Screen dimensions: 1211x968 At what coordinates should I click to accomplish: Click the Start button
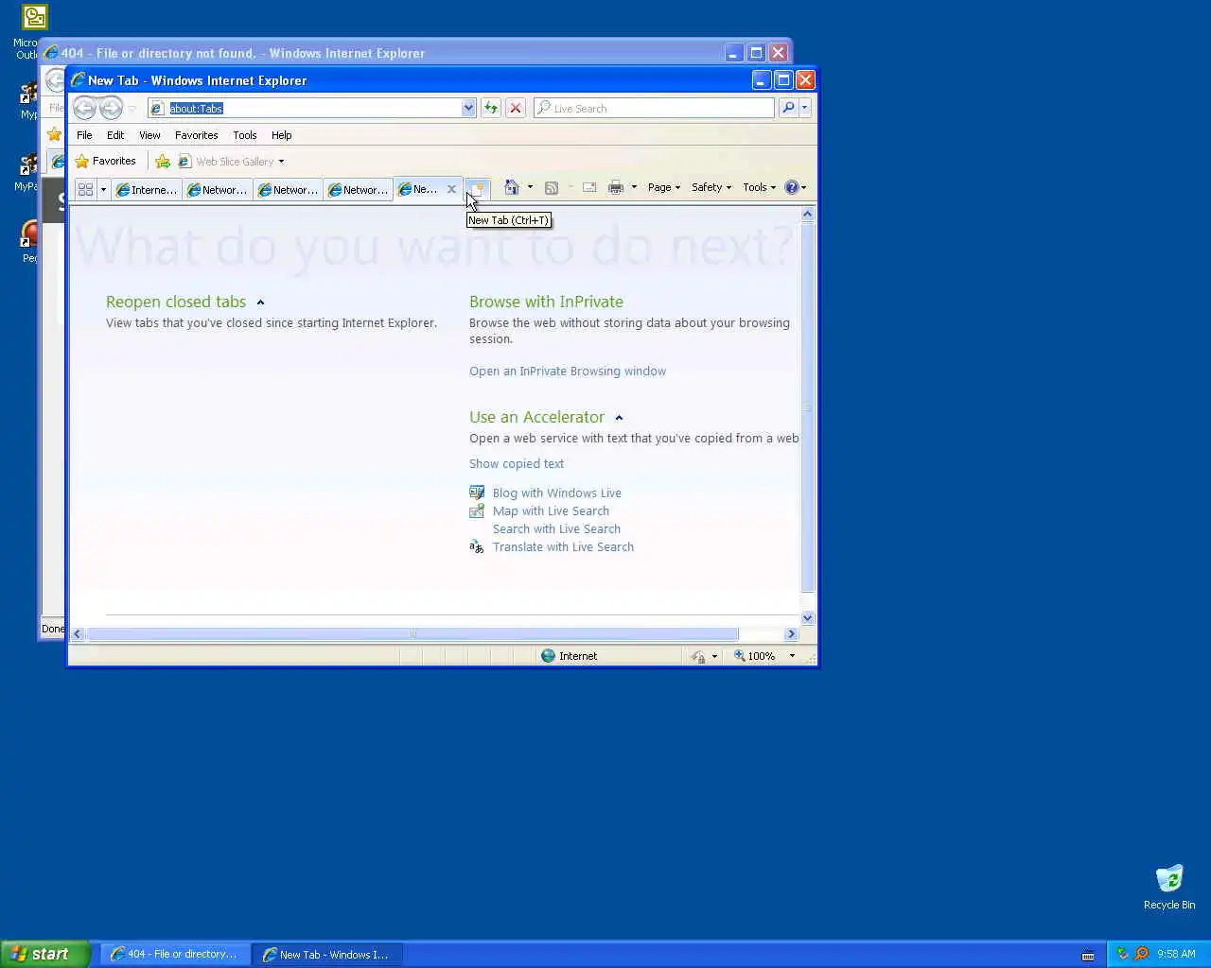(44, 954)
